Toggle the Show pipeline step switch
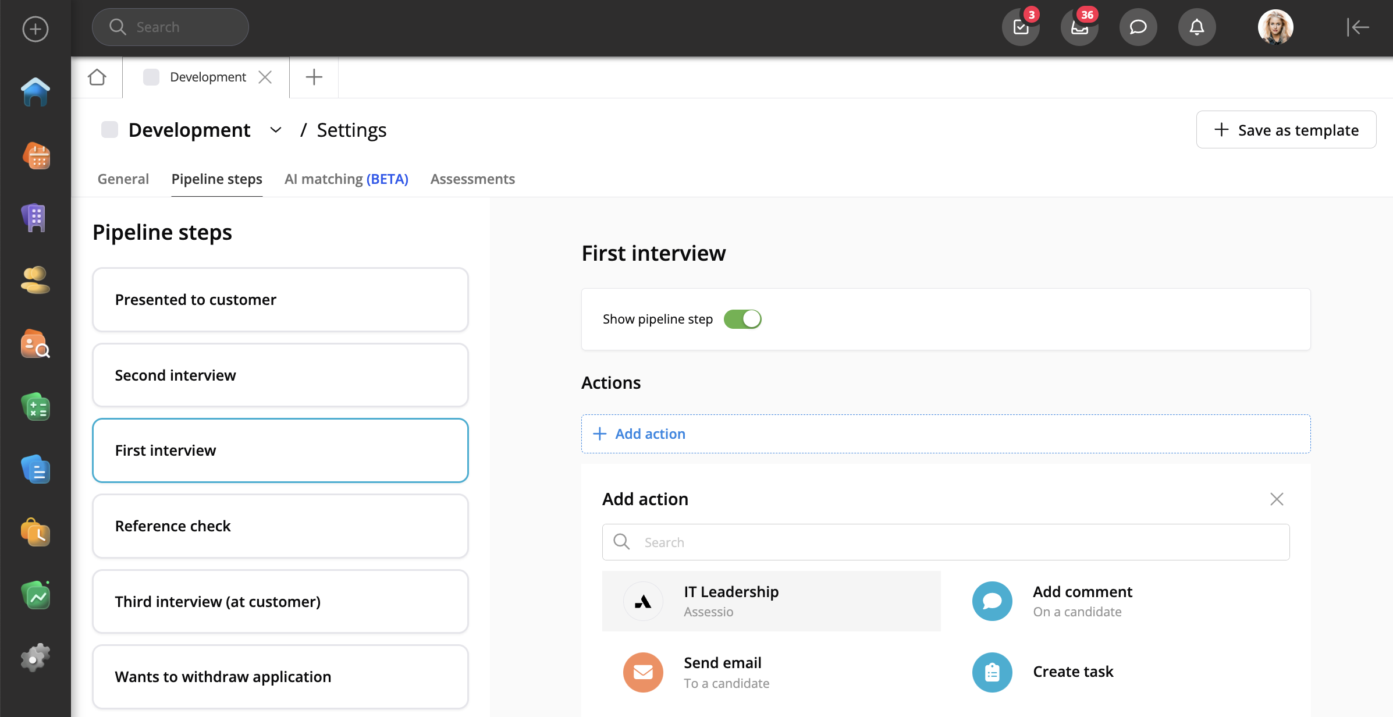1393x717 pixels. pyautogui.click(x=742, y=319)
